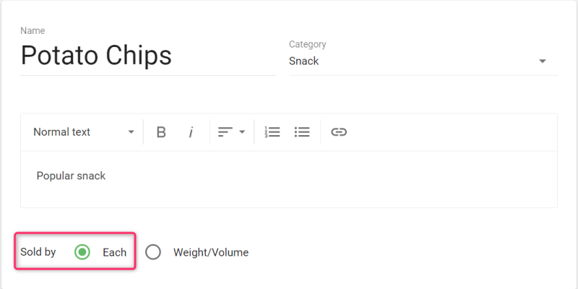This screenshot has height=289, width=578.
Task: Click the Each option label
Action: click(x=114, y=252)
